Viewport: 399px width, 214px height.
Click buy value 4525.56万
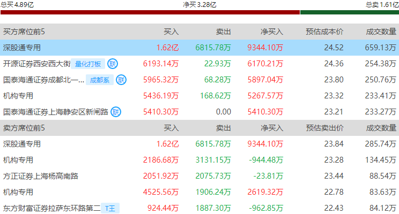pos(161,192)
